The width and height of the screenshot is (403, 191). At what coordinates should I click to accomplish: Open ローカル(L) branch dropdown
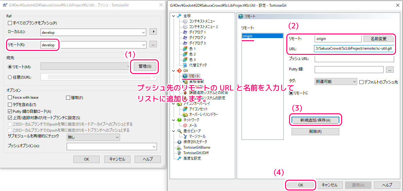pyautogui.click(x=143, y=32)
